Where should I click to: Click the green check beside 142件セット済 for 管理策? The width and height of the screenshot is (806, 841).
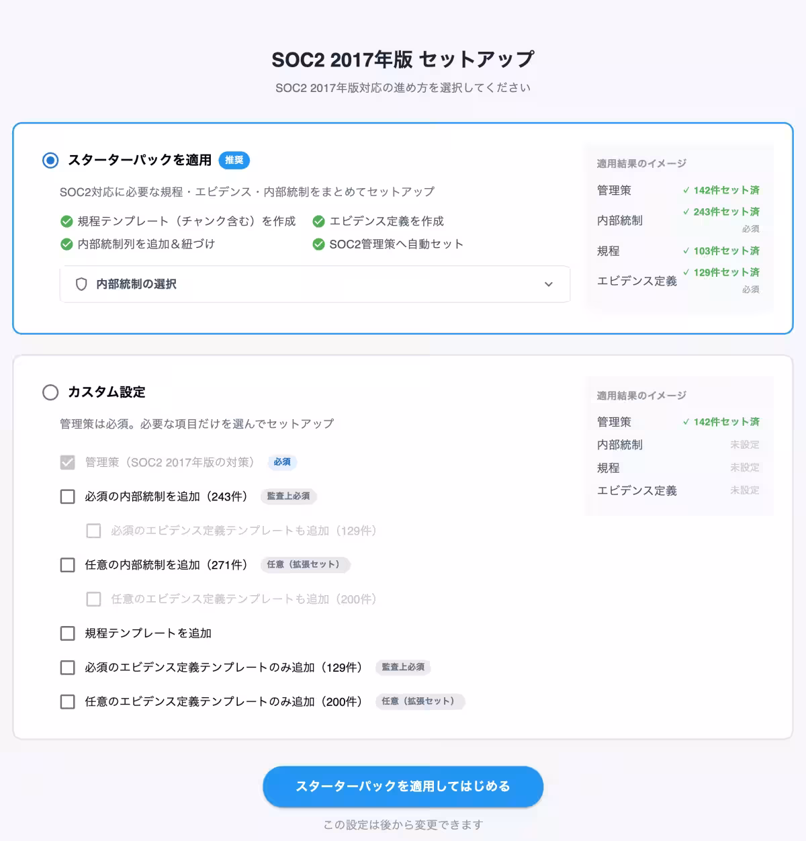coord(686,190)
